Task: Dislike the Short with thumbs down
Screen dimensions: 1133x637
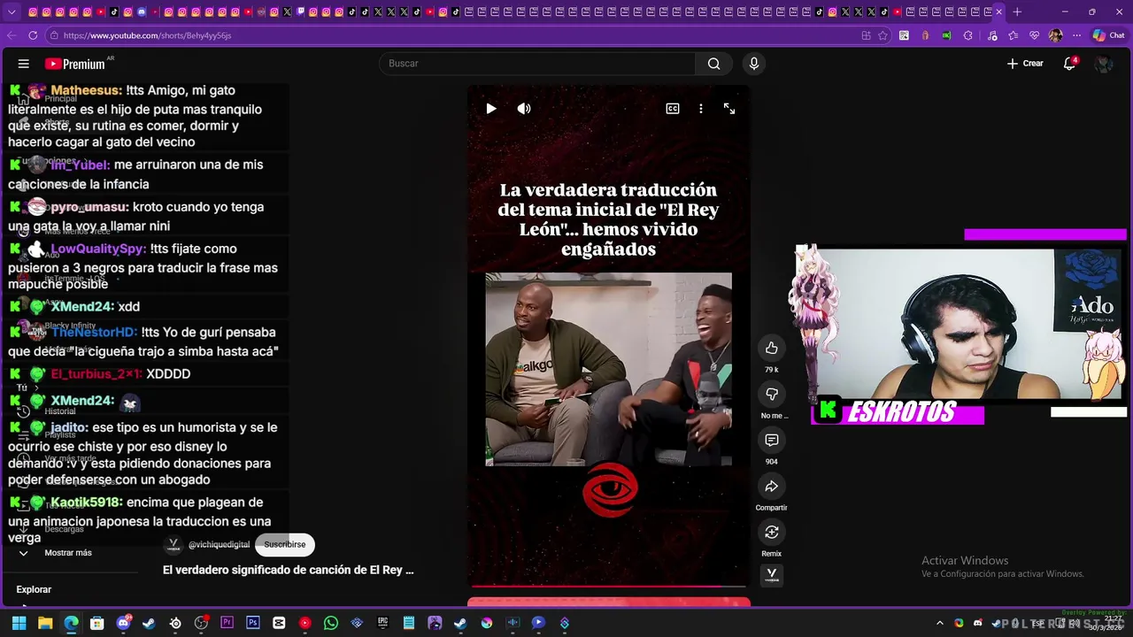Action: [x=771, y=394]
